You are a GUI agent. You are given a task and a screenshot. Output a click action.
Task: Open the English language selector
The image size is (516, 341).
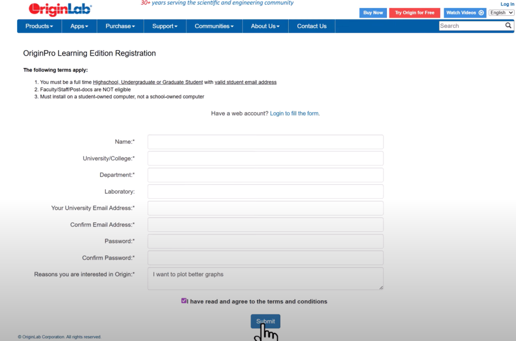click(x=501, y=12)
